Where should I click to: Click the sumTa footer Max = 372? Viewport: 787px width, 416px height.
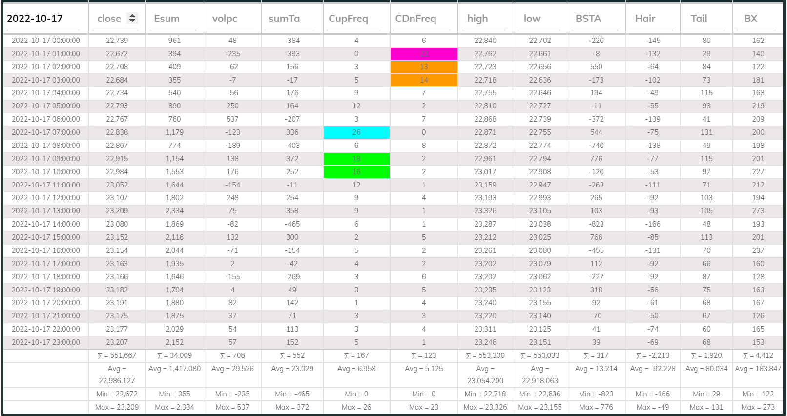pos(292,407)
